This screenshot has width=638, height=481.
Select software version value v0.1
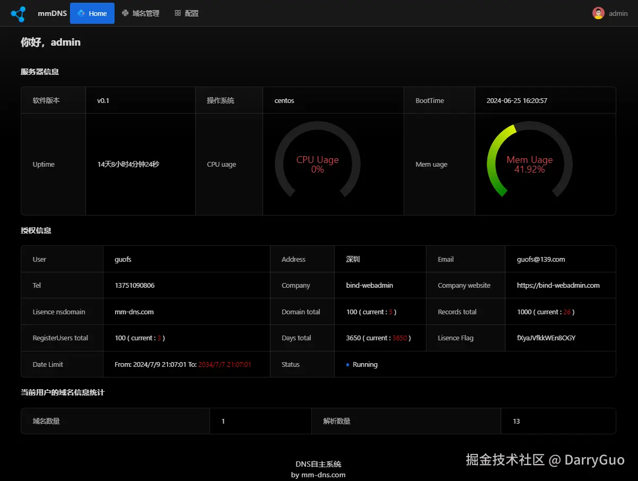[103, 100]
